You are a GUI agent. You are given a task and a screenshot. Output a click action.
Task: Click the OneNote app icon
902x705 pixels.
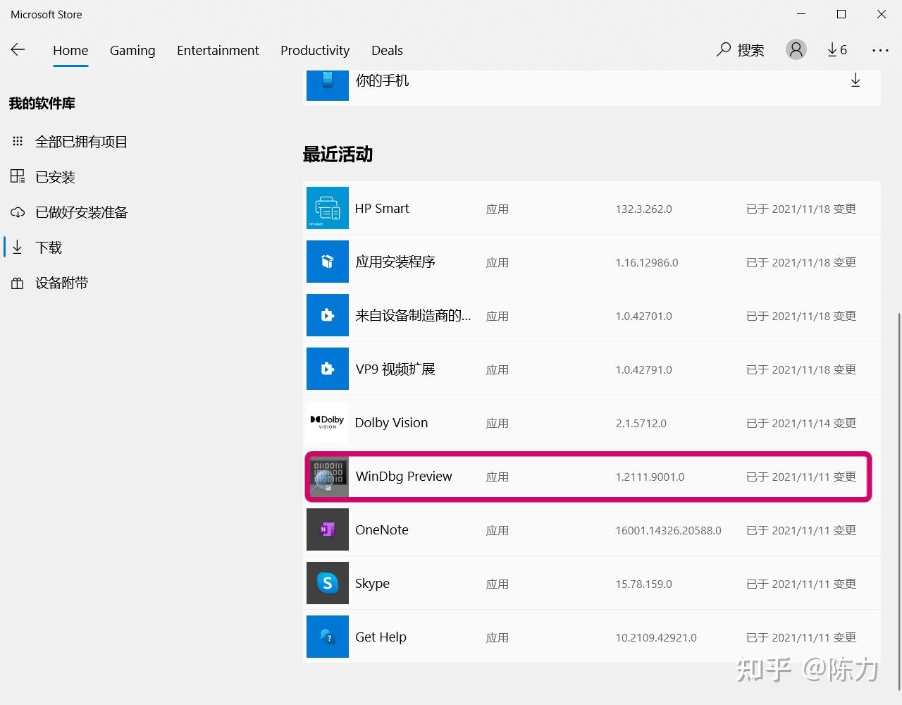click(327, 529)
